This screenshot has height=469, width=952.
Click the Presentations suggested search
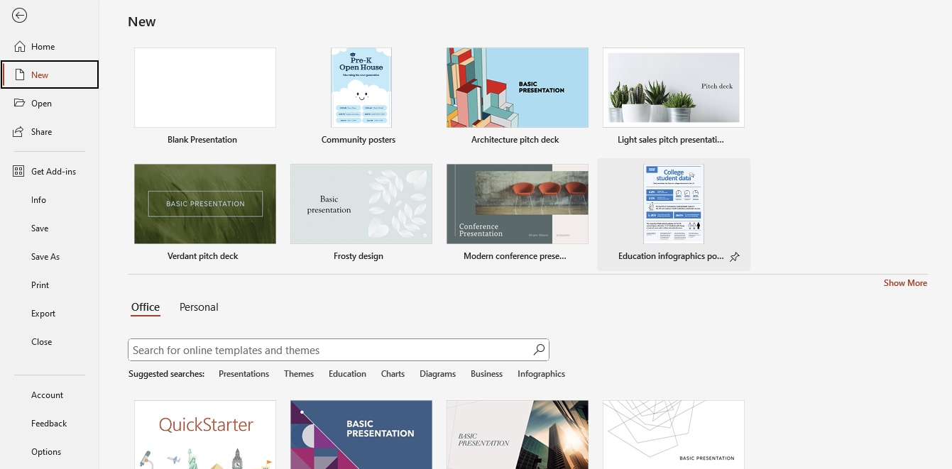[244, 374]
